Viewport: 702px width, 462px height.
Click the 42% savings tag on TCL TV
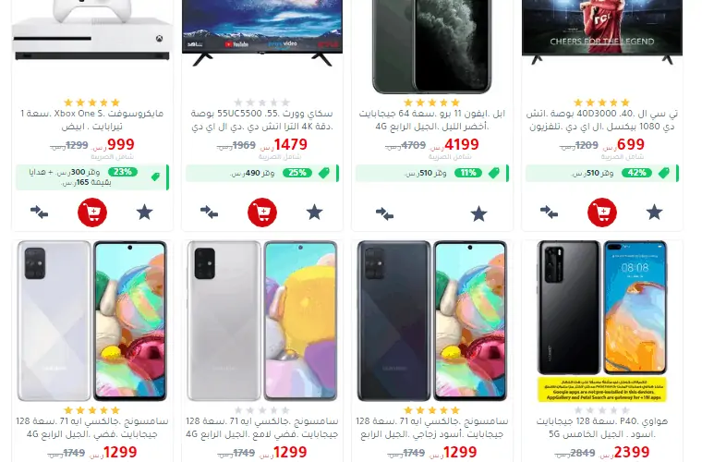coord(636,173)
